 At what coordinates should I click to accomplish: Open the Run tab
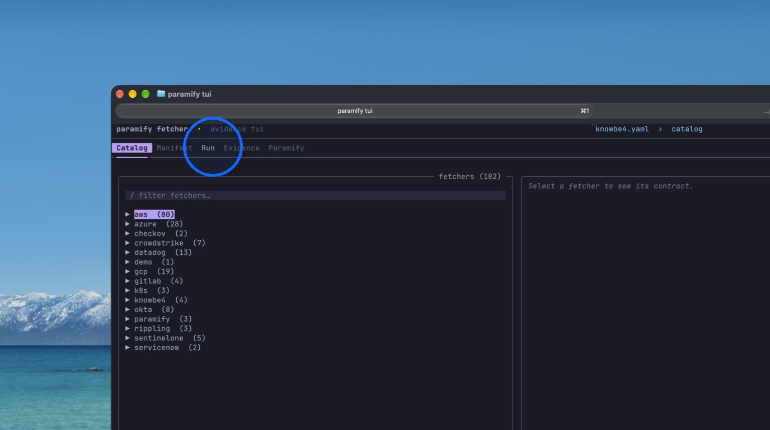[x=208, y=148]
